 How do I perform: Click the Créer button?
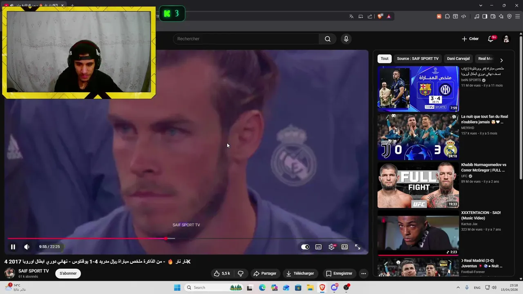[470, 39]
